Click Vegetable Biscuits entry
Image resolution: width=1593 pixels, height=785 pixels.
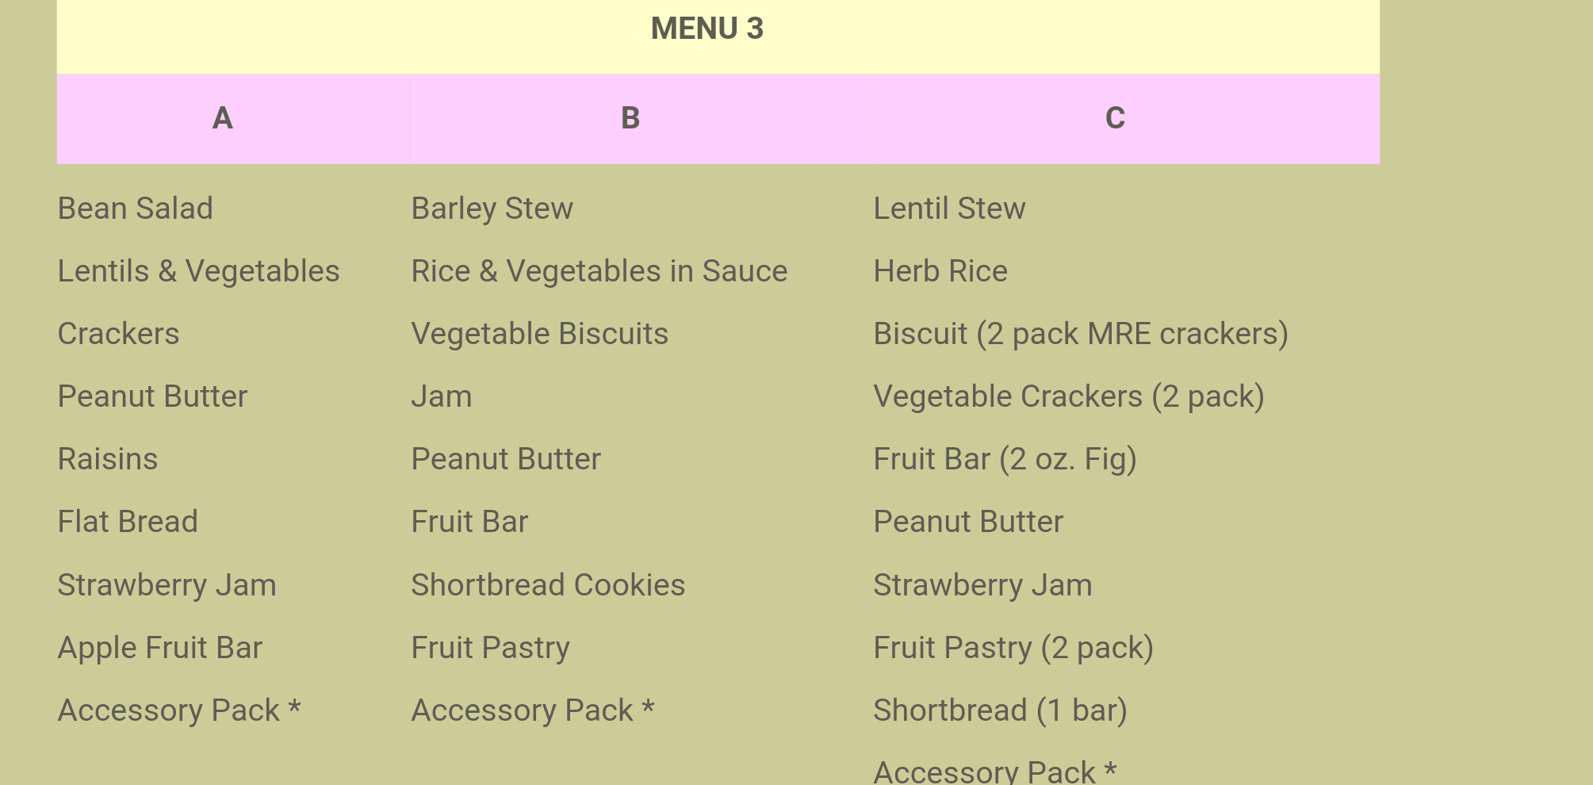[540, 334]
